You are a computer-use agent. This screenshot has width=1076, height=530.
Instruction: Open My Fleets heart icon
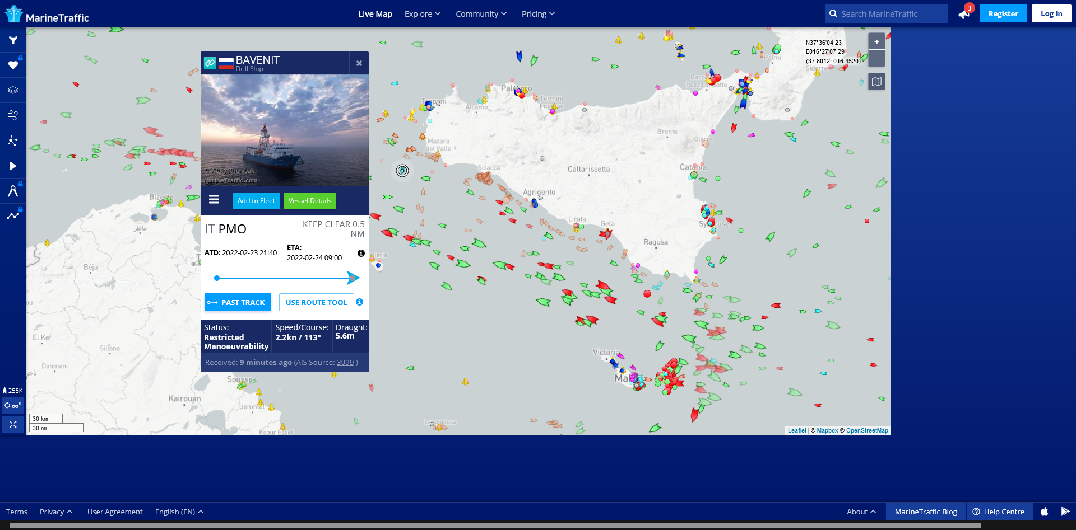(x=13, y=65)
